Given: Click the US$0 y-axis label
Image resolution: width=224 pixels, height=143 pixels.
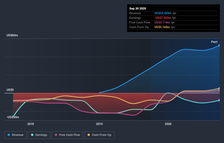Looking at the screenshot, I should tap(10, 90).
